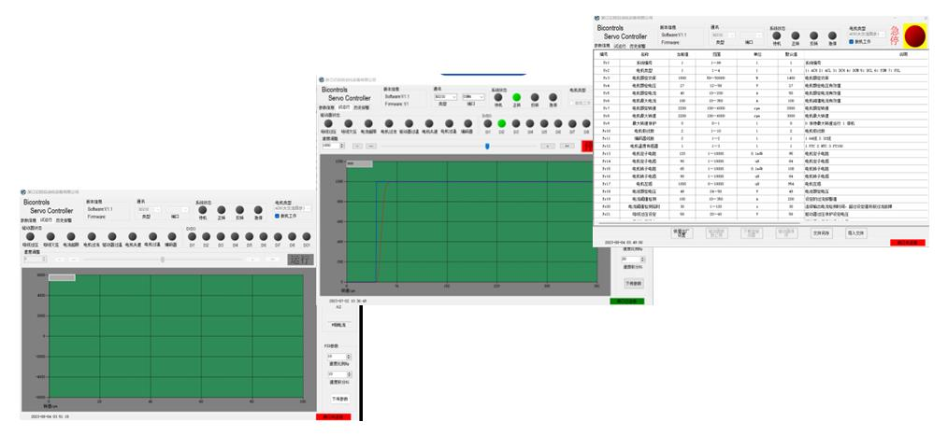This screenshot has height=436, width=948.
Task: Click 下传参数 download button in empty-graph window
Action: 340,400
